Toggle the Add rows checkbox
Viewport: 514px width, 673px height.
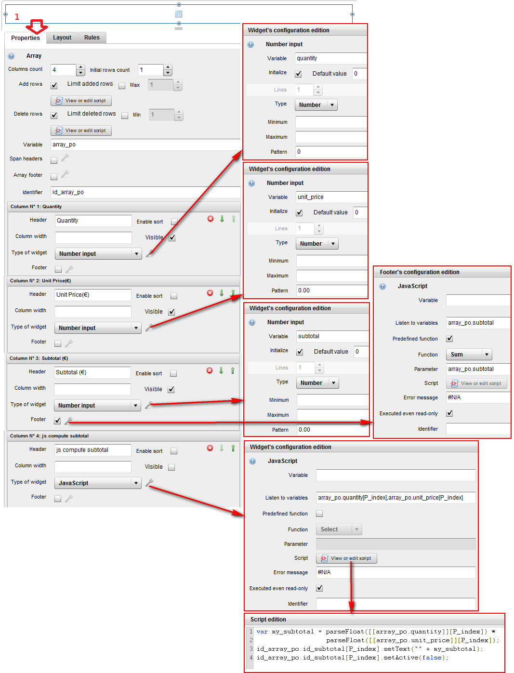(54, 85)
